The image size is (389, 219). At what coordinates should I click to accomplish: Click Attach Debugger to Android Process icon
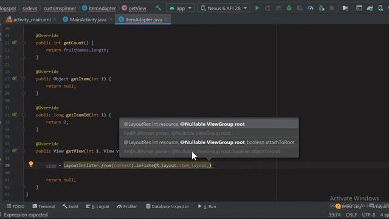point(322,8)
